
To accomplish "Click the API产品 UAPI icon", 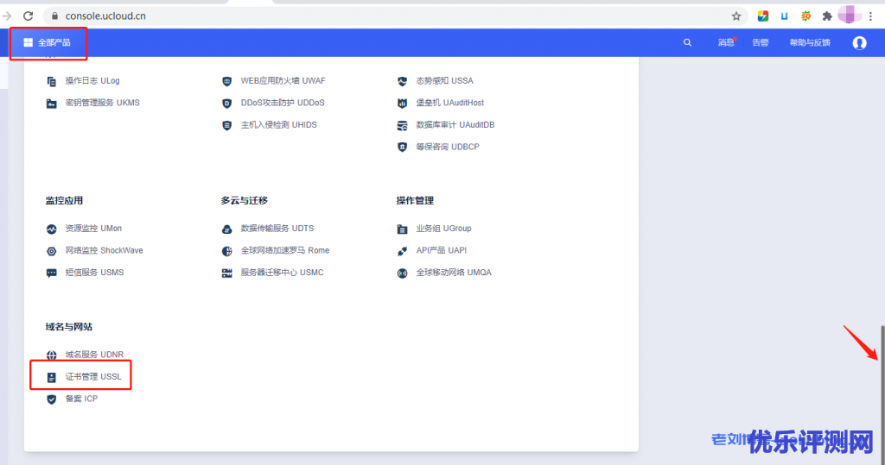I will (402, 251).
